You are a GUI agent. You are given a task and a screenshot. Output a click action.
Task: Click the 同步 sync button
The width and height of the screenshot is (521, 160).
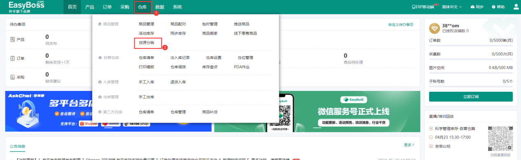[477, 7]
